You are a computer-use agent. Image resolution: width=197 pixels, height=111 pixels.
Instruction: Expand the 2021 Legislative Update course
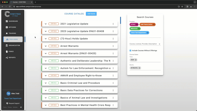(x=46, y=24)
